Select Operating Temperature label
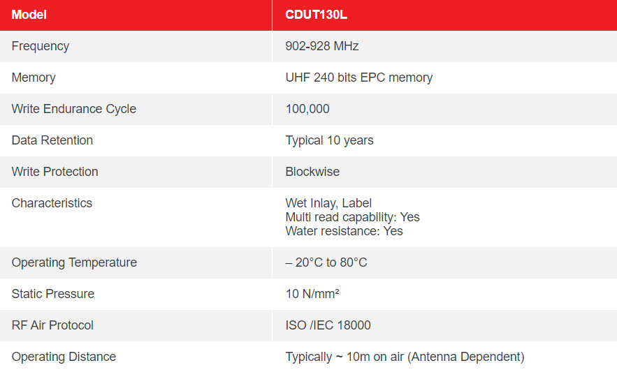The width and height of the screenshot is (617, 370). point(74,262)
